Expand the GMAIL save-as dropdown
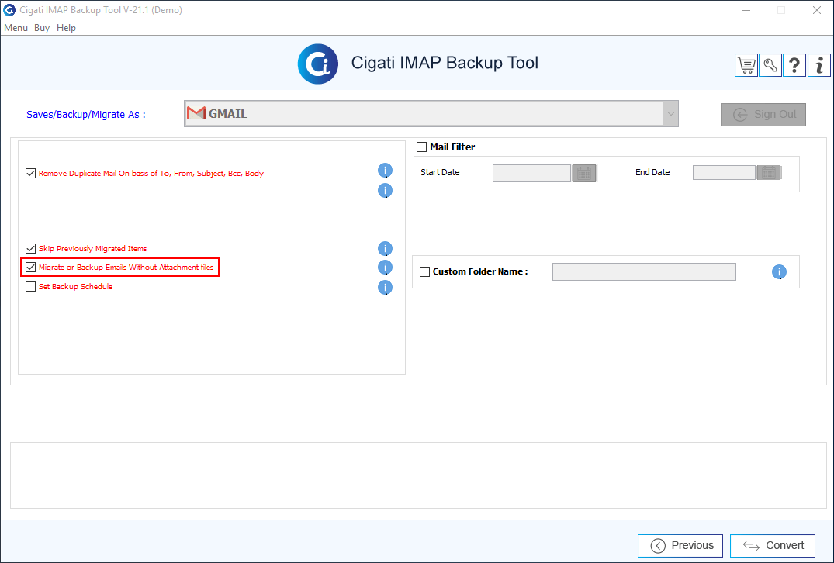Image resolution: width=834 pixels, height=563 pixels. 671,114
